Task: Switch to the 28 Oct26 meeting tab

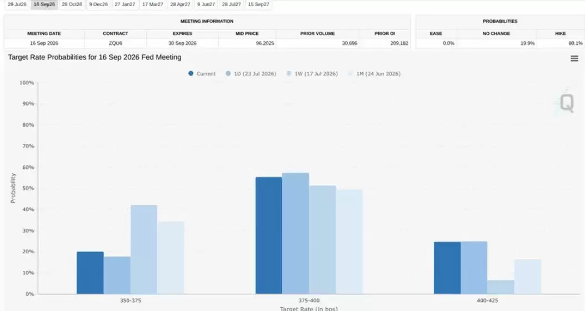Action: 72,4
